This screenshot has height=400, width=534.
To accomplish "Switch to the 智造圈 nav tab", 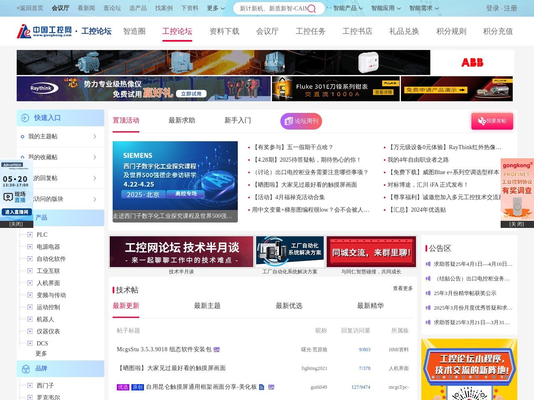I will (x=134, y=31).
